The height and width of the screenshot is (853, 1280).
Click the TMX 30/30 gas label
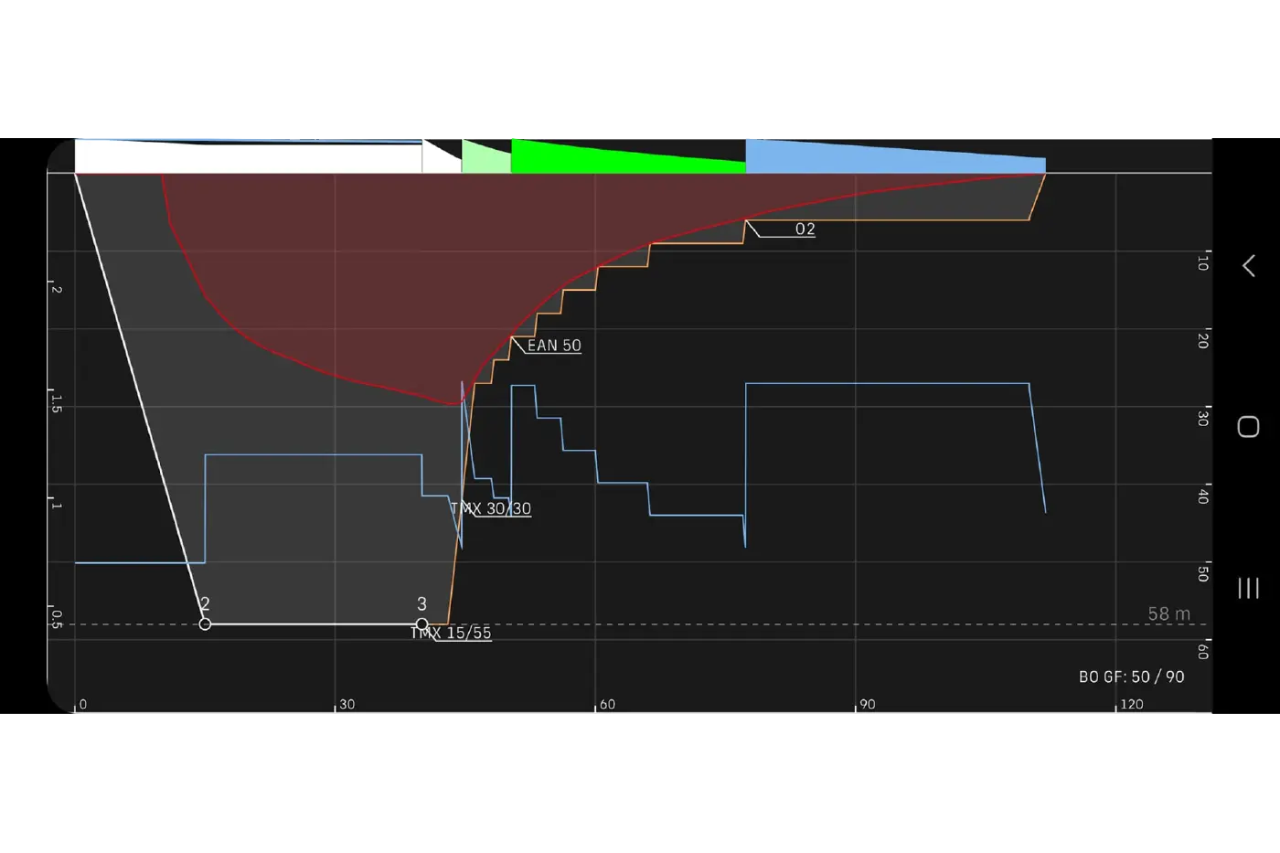tap(491, 508)
